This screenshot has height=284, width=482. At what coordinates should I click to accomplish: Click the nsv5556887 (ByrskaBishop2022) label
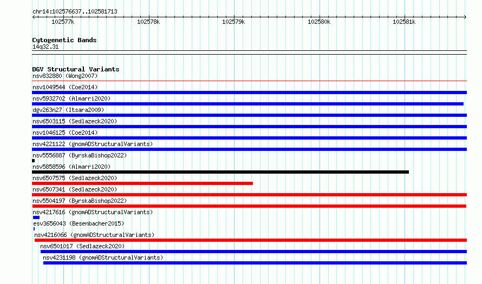(x=80, y=155)
